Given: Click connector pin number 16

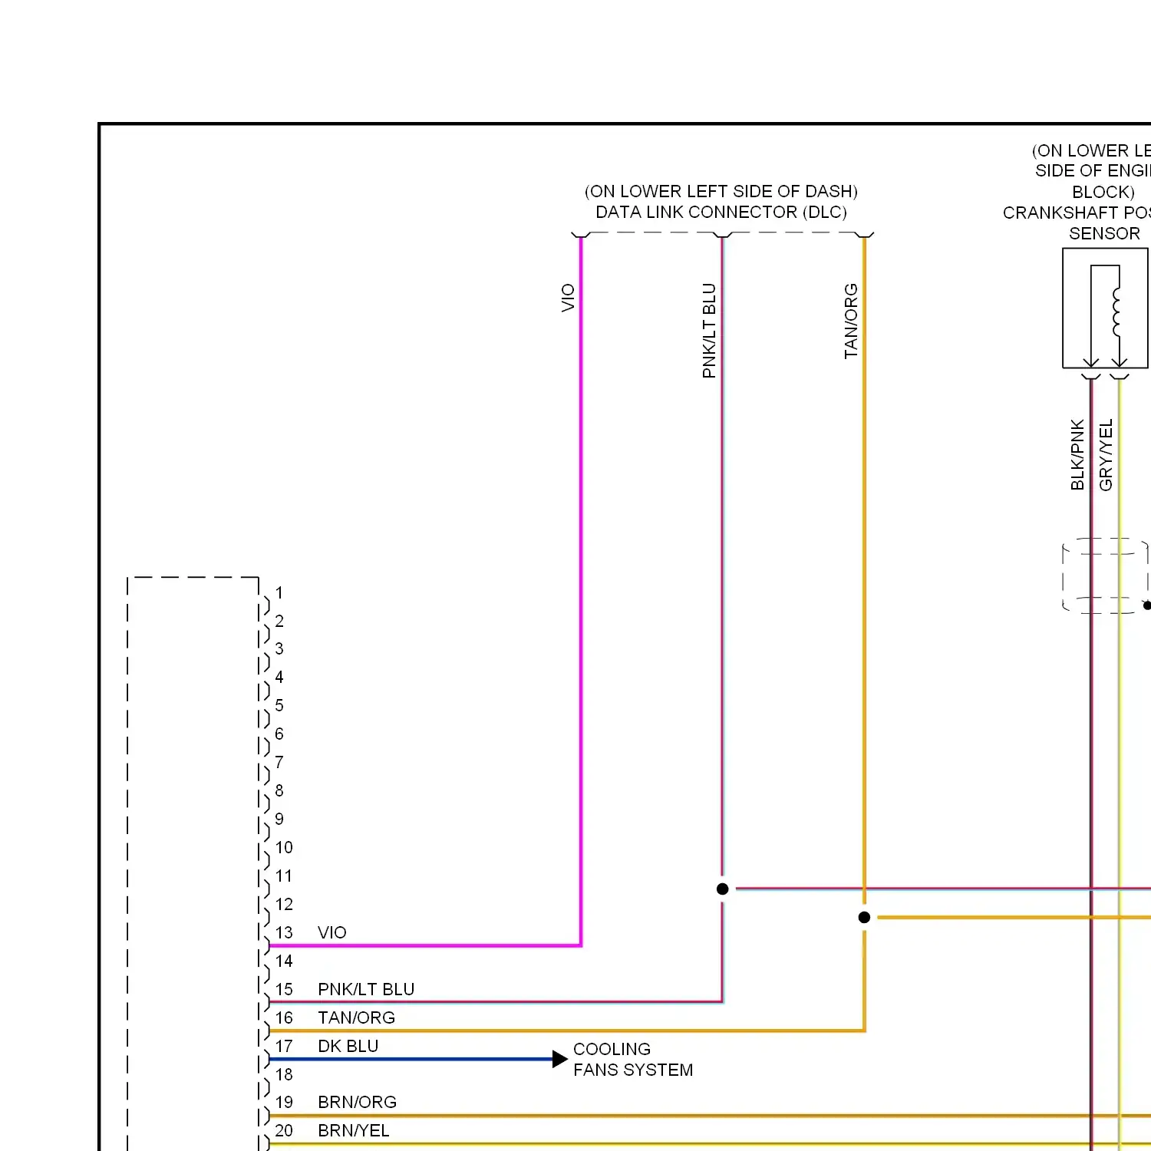Looking at the screenshot, I should [x=284, y=1017].
